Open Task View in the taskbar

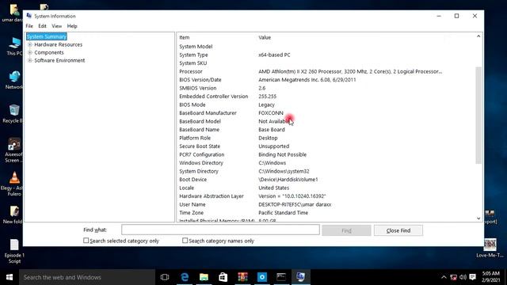[x=165, y=277]
